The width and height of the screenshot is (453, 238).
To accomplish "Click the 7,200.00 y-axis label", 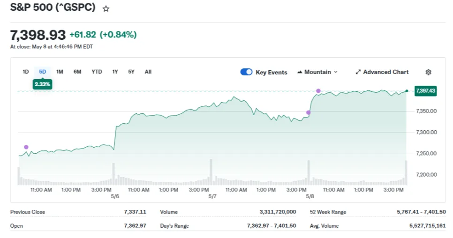I will 426,175.
